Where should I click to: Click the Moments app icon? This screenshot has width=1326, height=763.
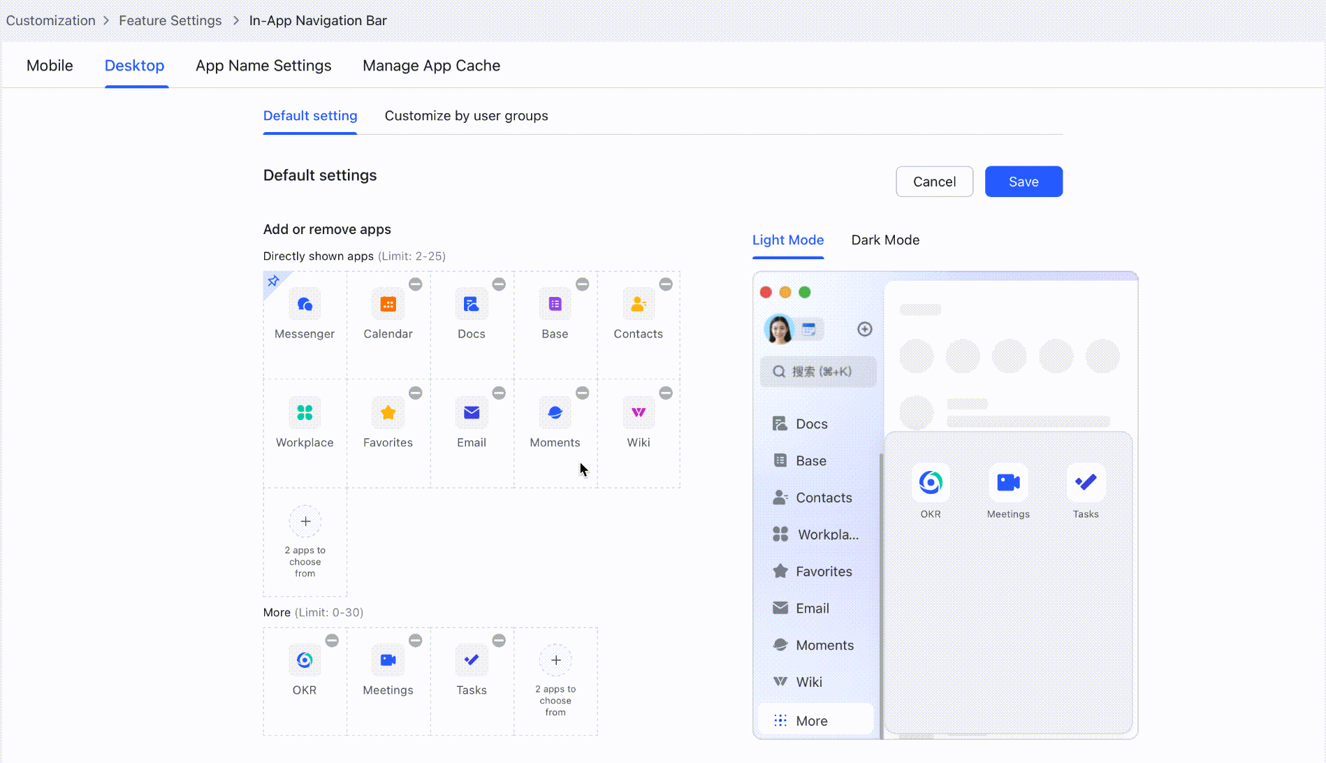click(555, 412)
